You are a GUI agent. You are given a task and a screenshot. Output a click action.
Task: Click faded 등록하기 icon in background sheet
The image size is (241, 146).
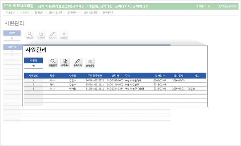(x=52, y=35)
